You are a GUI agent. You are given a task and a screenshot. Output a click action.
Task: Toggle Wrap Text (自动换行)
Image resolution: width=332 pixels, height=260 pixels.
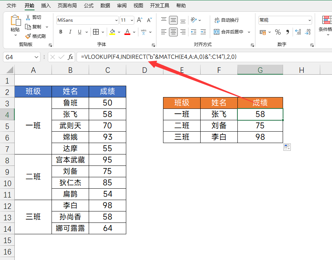[x=227, y=20]
